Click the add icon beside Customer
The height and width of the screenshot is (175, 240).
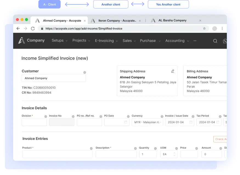pos(85,72)
